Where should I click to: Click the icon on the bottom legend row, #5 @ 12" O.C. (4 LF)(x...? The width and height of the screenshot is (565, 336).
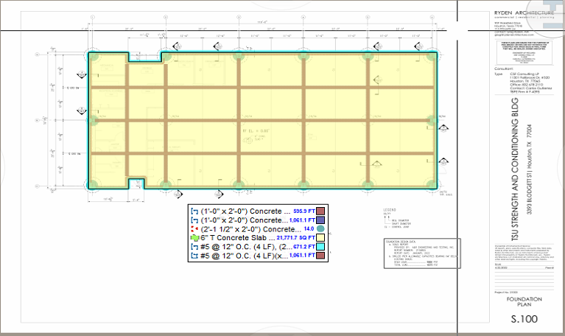(x=194, y=256)
